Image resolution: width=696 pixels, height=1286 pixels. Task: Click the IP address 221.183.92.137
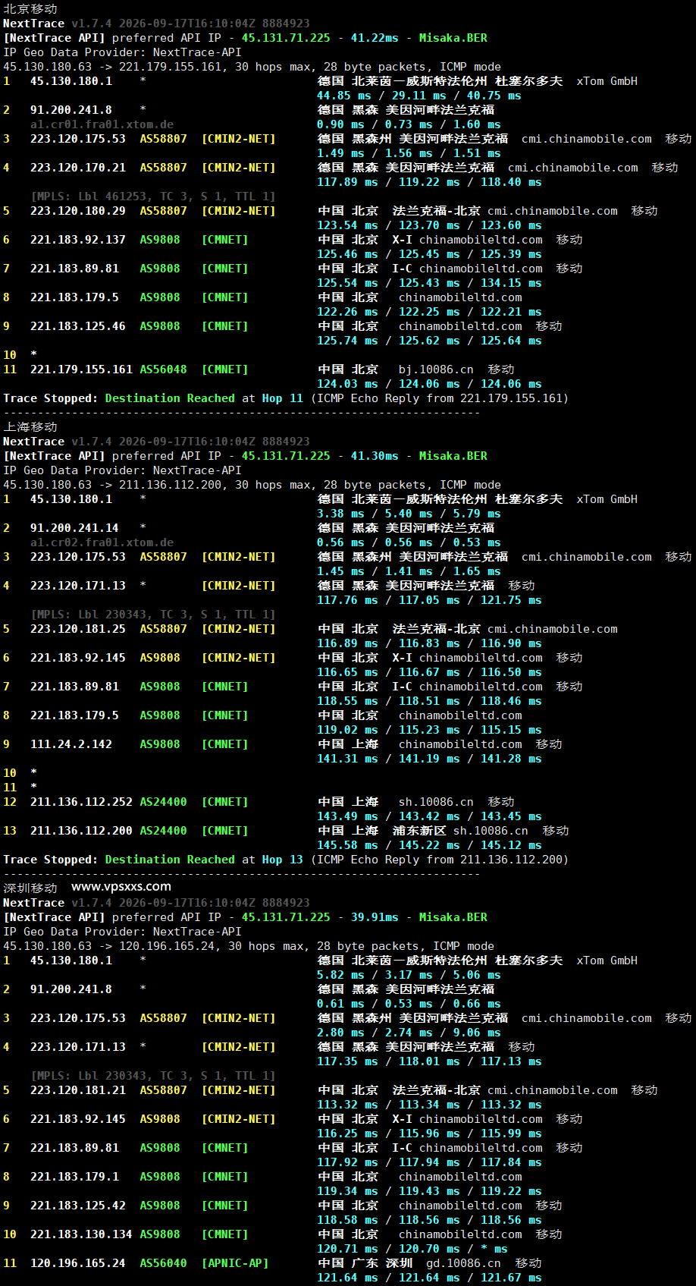78,240
